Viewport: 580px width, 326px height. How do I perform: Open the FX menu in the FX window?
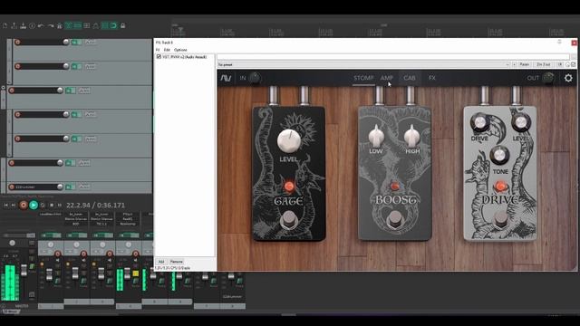tap(158, 50)
